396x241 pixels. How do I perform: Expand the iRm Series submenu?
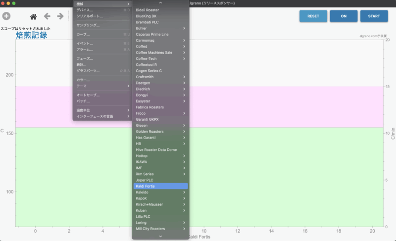[160, 174]
